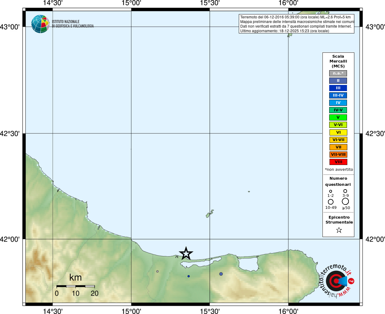This screenshot has width=385, height=314.
Task: Click the gray n.a. data point on map
Action: tap(158, 271)
